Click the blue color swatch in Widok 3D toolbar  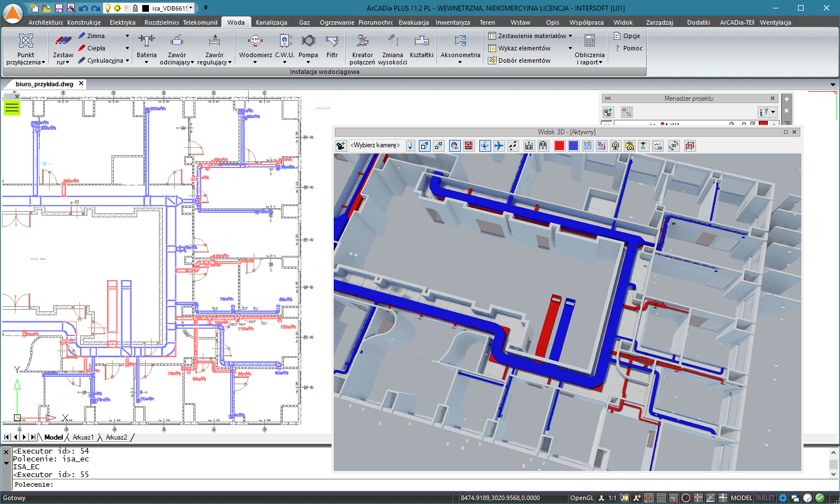573,146
